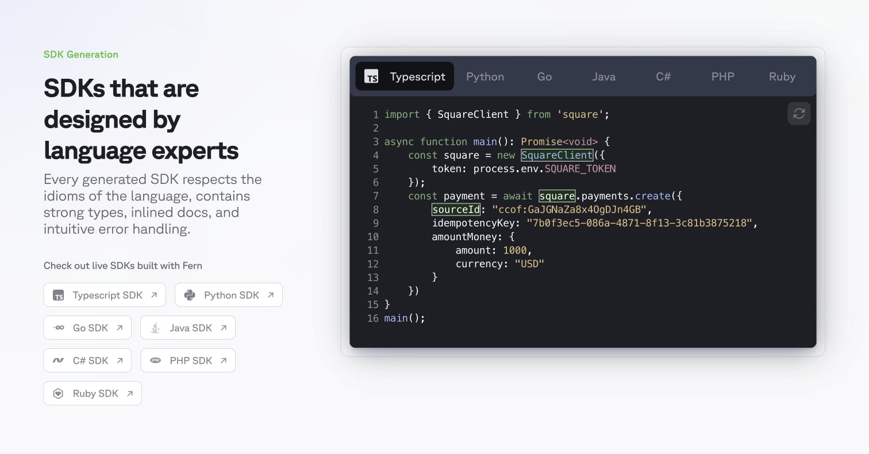Click "Check out live SDKs built with Fern" text
The width and height of the screenshot is (869, 454).
pyautogui.click(x=123, y=266)
